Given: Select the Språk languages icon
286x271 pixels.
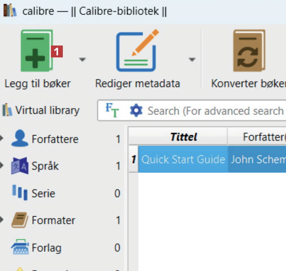Looking at the screenshot, I should pyautogui.click(x=19, y=166).
